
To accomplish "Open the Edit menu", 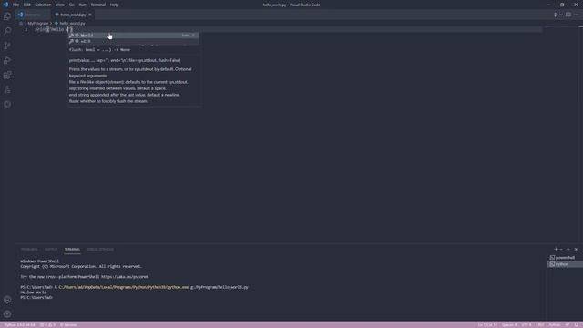I will point(27,5).
